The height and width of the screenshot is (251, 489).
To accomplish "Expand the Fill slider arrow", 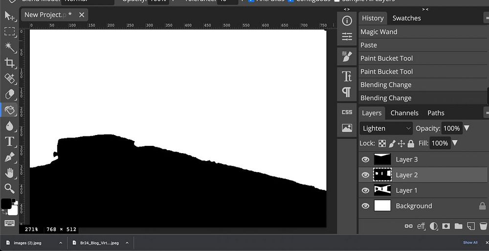I will (x=455, y=143).
